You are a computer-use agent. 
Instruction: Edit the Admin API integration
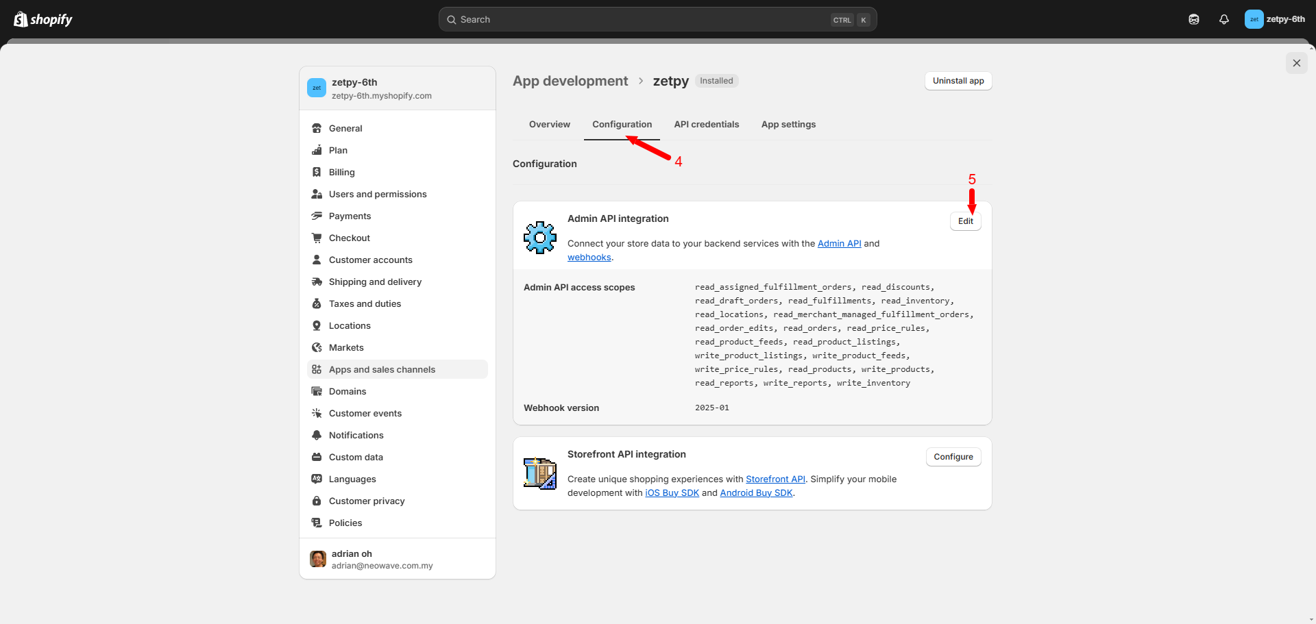[965, 221]
